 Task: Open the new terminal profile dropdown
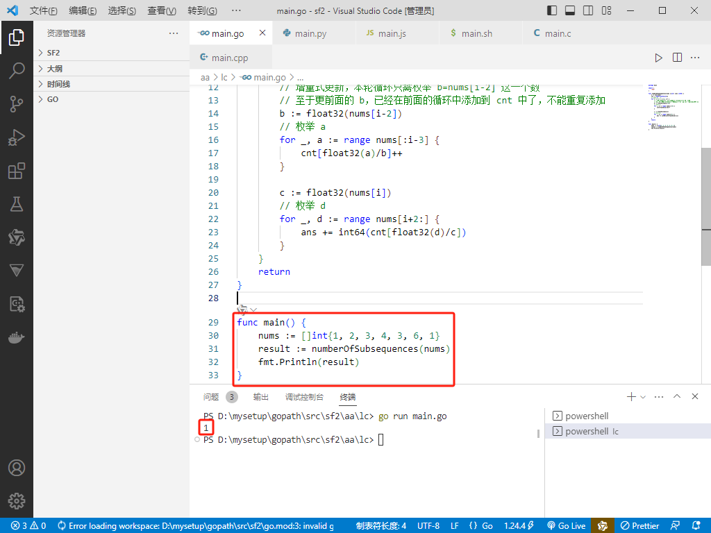[643, 397]
